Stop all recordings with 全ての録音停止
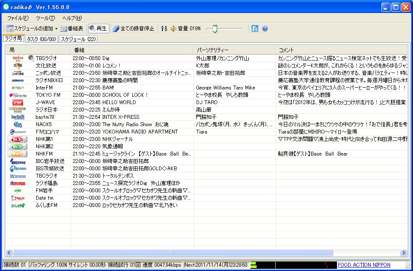The image size is (413, 271). (133, 29)
